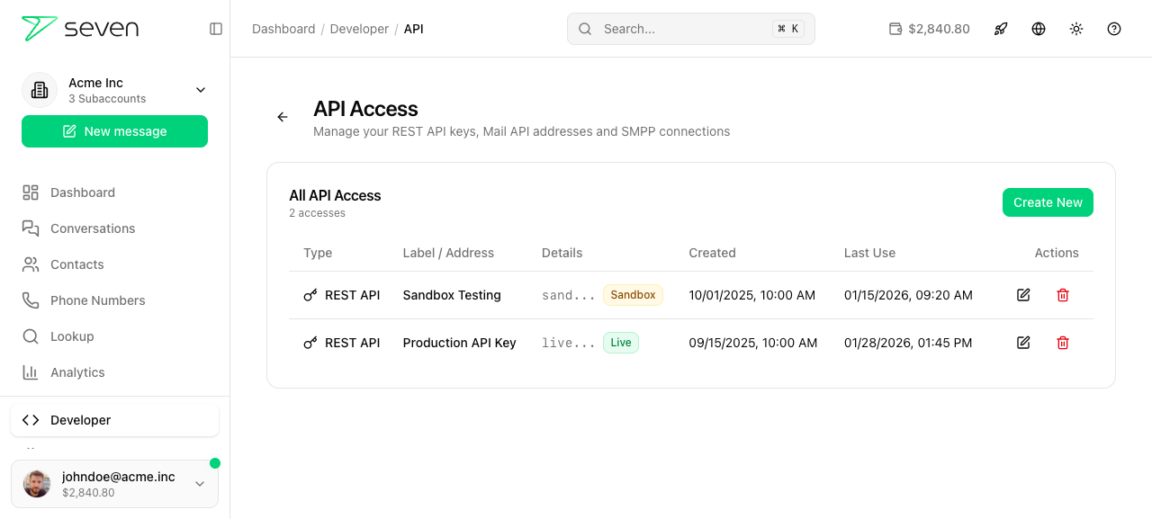
Task: Click the API breadcrumb
Action: tap(413, 29)
